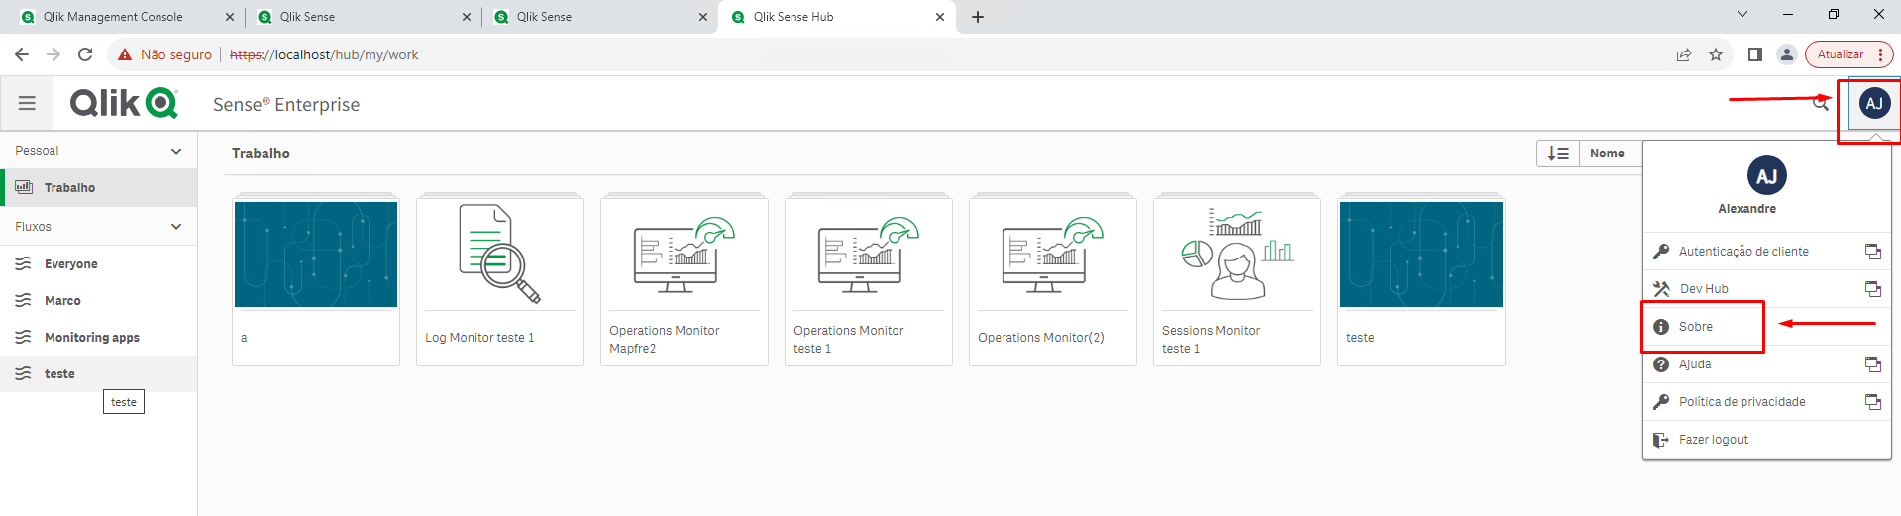
Task: Close the Qlik Management Console tab
Action: tap(230, 17)
